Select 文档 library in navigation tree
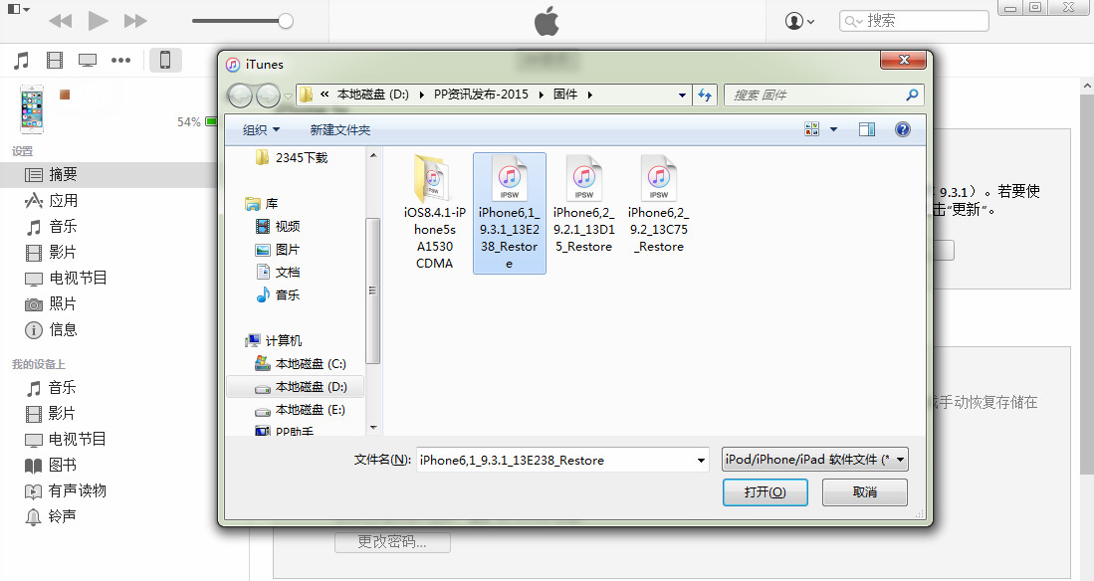The height and width of the screenshot is (581, 1094). (x=279, y=272)
